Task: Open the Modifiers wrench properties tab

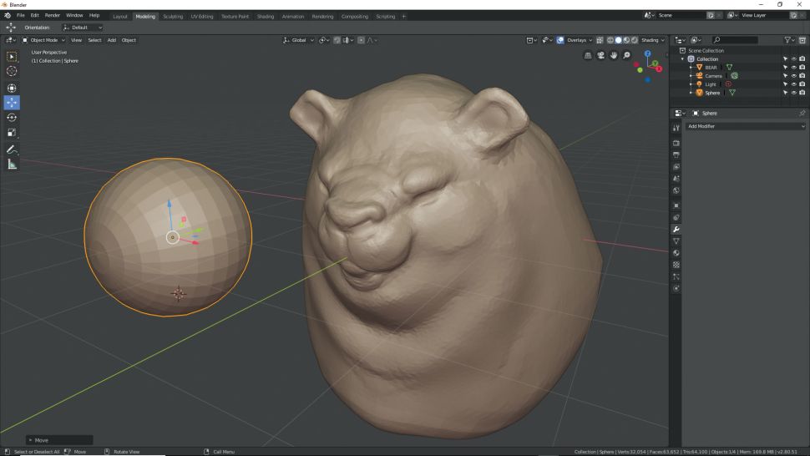Action: click(x=676, y=230)
